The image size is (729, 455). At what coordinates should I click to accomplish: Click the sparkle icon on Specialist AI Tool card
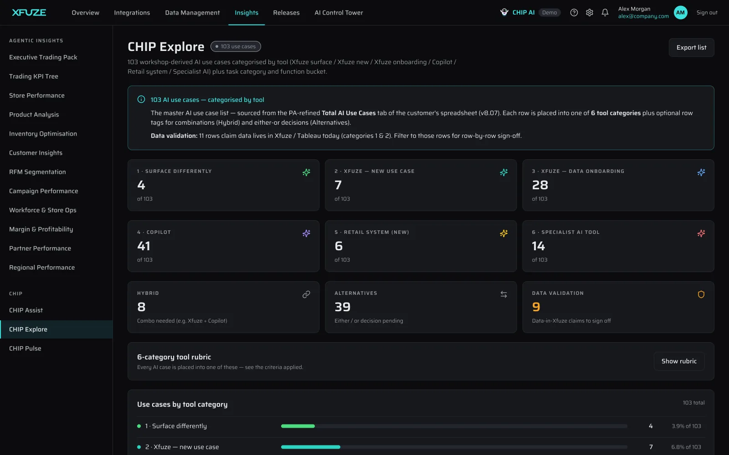[701, 233]
